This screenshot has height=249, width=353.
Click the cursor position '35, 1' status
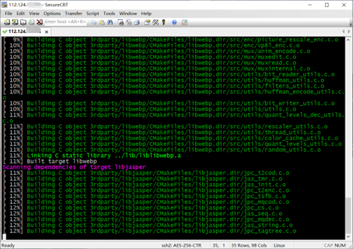point(219,245)
